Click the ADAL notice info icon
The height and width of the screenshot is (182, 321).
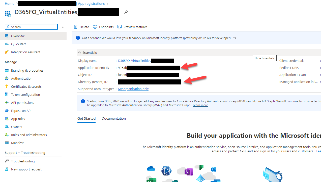click(x=83, y=101)
